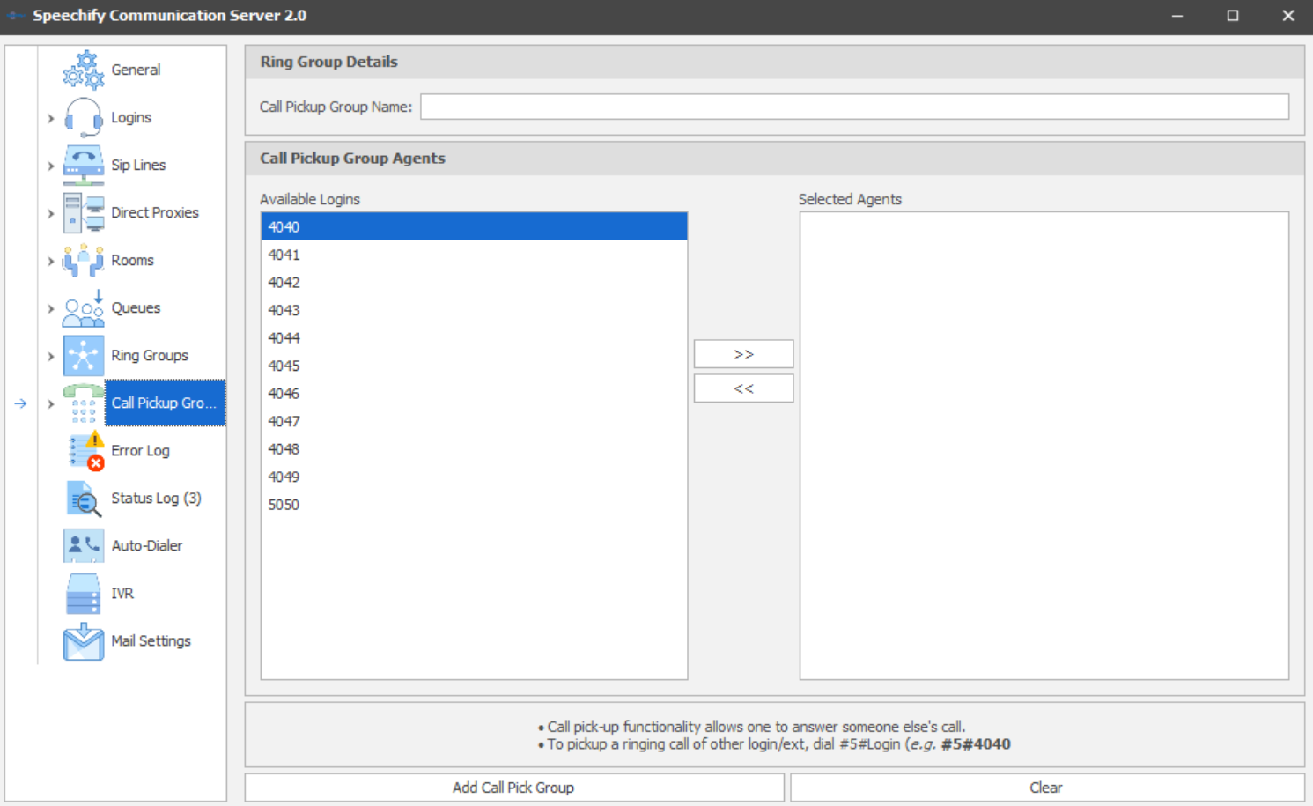Viewport: 1313px width, 806px height.
Task: Select login 4049 in Available Logins
Action: (x=474, y=477)
